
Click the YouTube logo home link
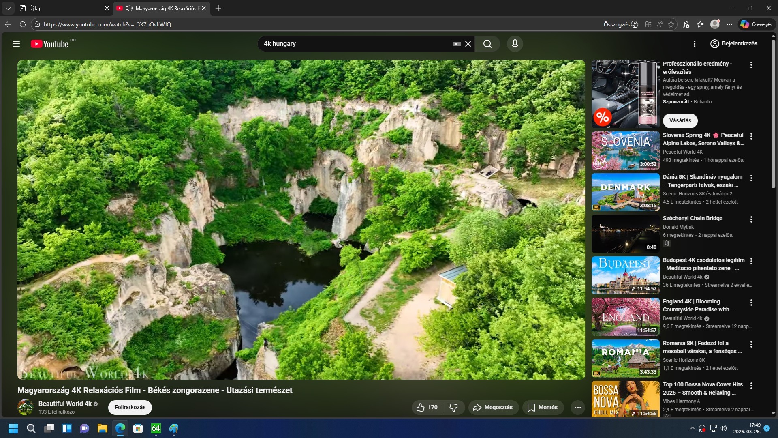click(x=50, y=44)
